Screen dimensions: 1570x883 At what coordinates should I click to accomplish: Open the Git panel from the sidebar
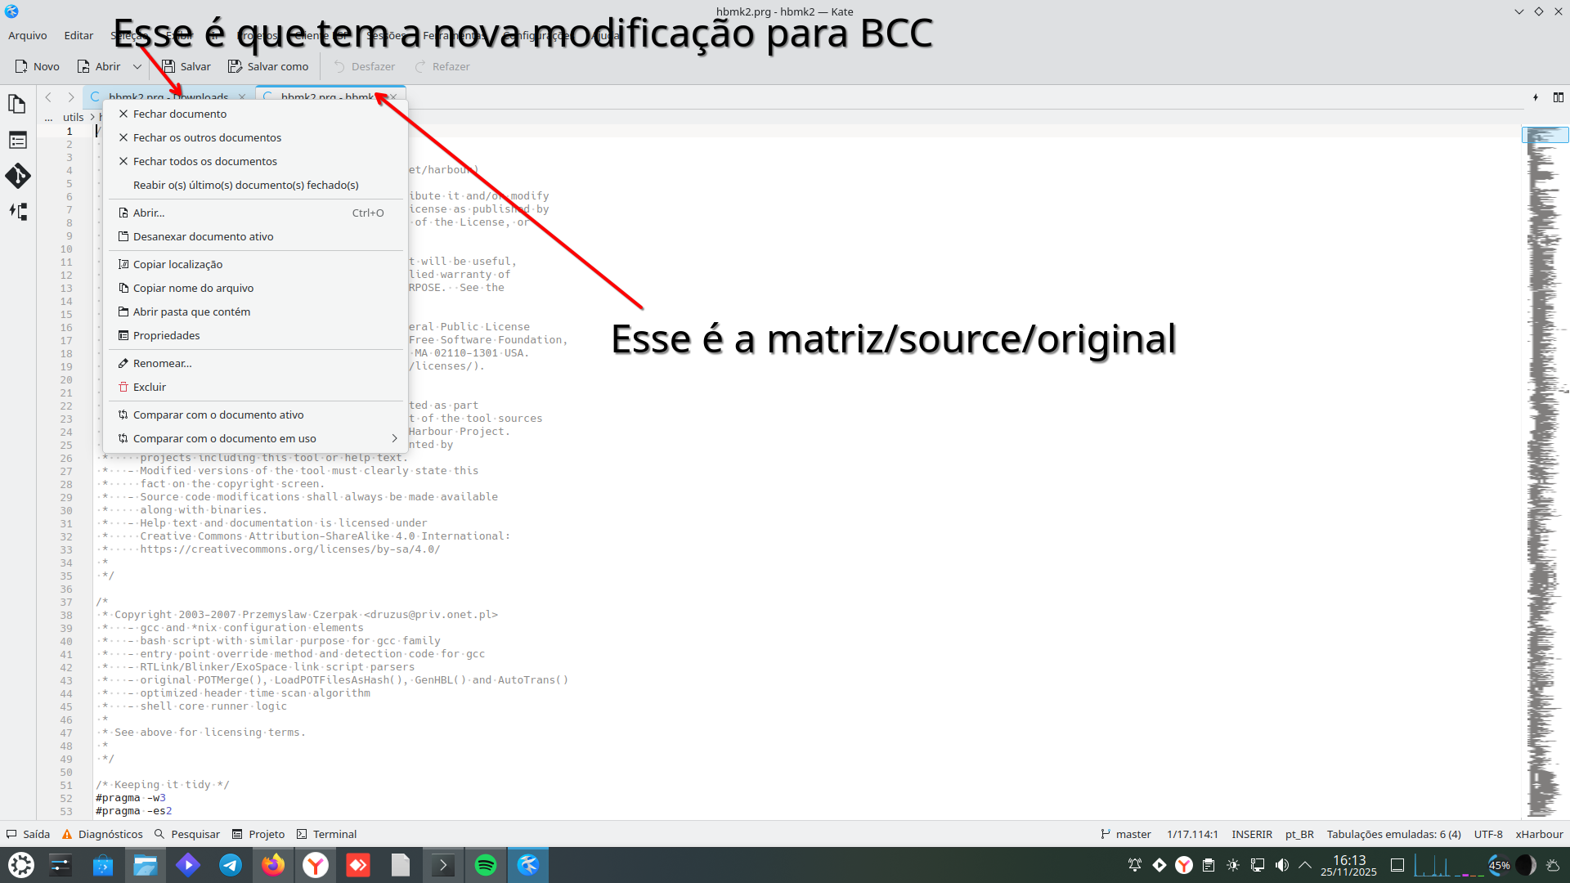(x=17, y=176)
